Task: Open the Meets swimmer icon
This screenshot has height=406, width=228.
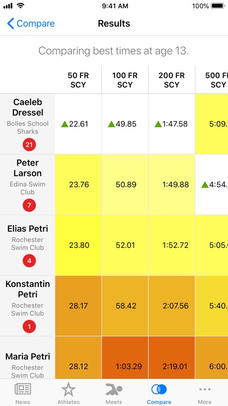Action: [114, 389]
